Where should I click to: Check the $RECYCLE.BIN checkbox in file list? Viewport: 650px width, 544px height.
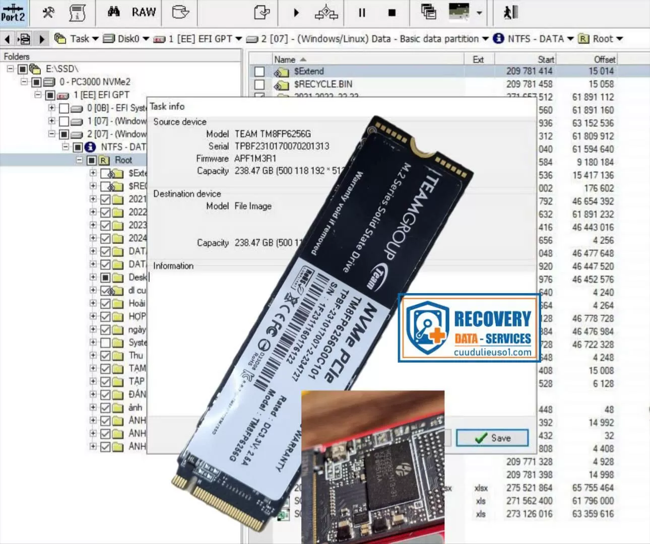click(x=259, y=85)
